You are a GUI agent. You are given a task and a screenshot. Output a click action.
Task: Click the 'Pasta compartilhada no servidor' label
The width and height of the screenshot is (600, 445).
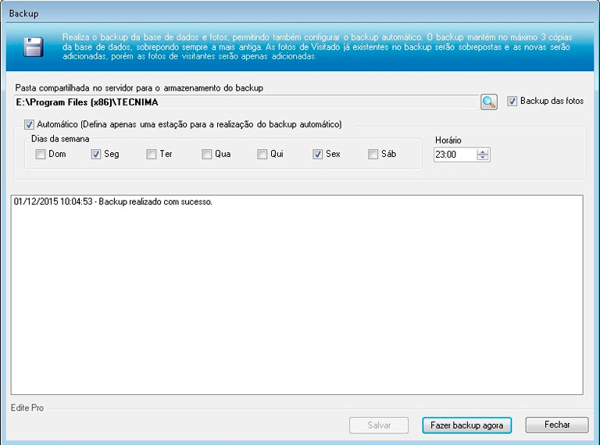point(139,88)
